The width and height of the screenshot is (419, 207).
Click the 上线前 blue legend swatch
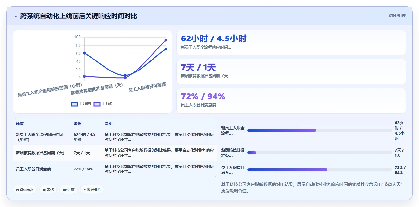pyautogui.click(x=74, y=104)
